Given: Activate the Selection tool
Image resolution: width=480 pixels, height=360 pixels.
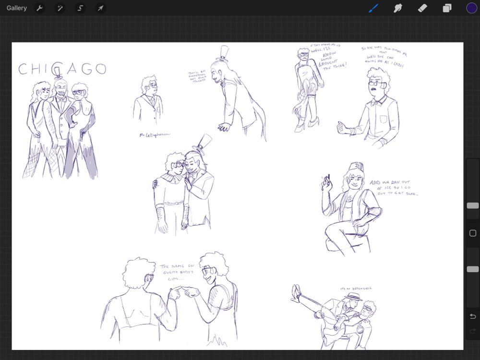Looking at the screenshot, I should 80,8.
